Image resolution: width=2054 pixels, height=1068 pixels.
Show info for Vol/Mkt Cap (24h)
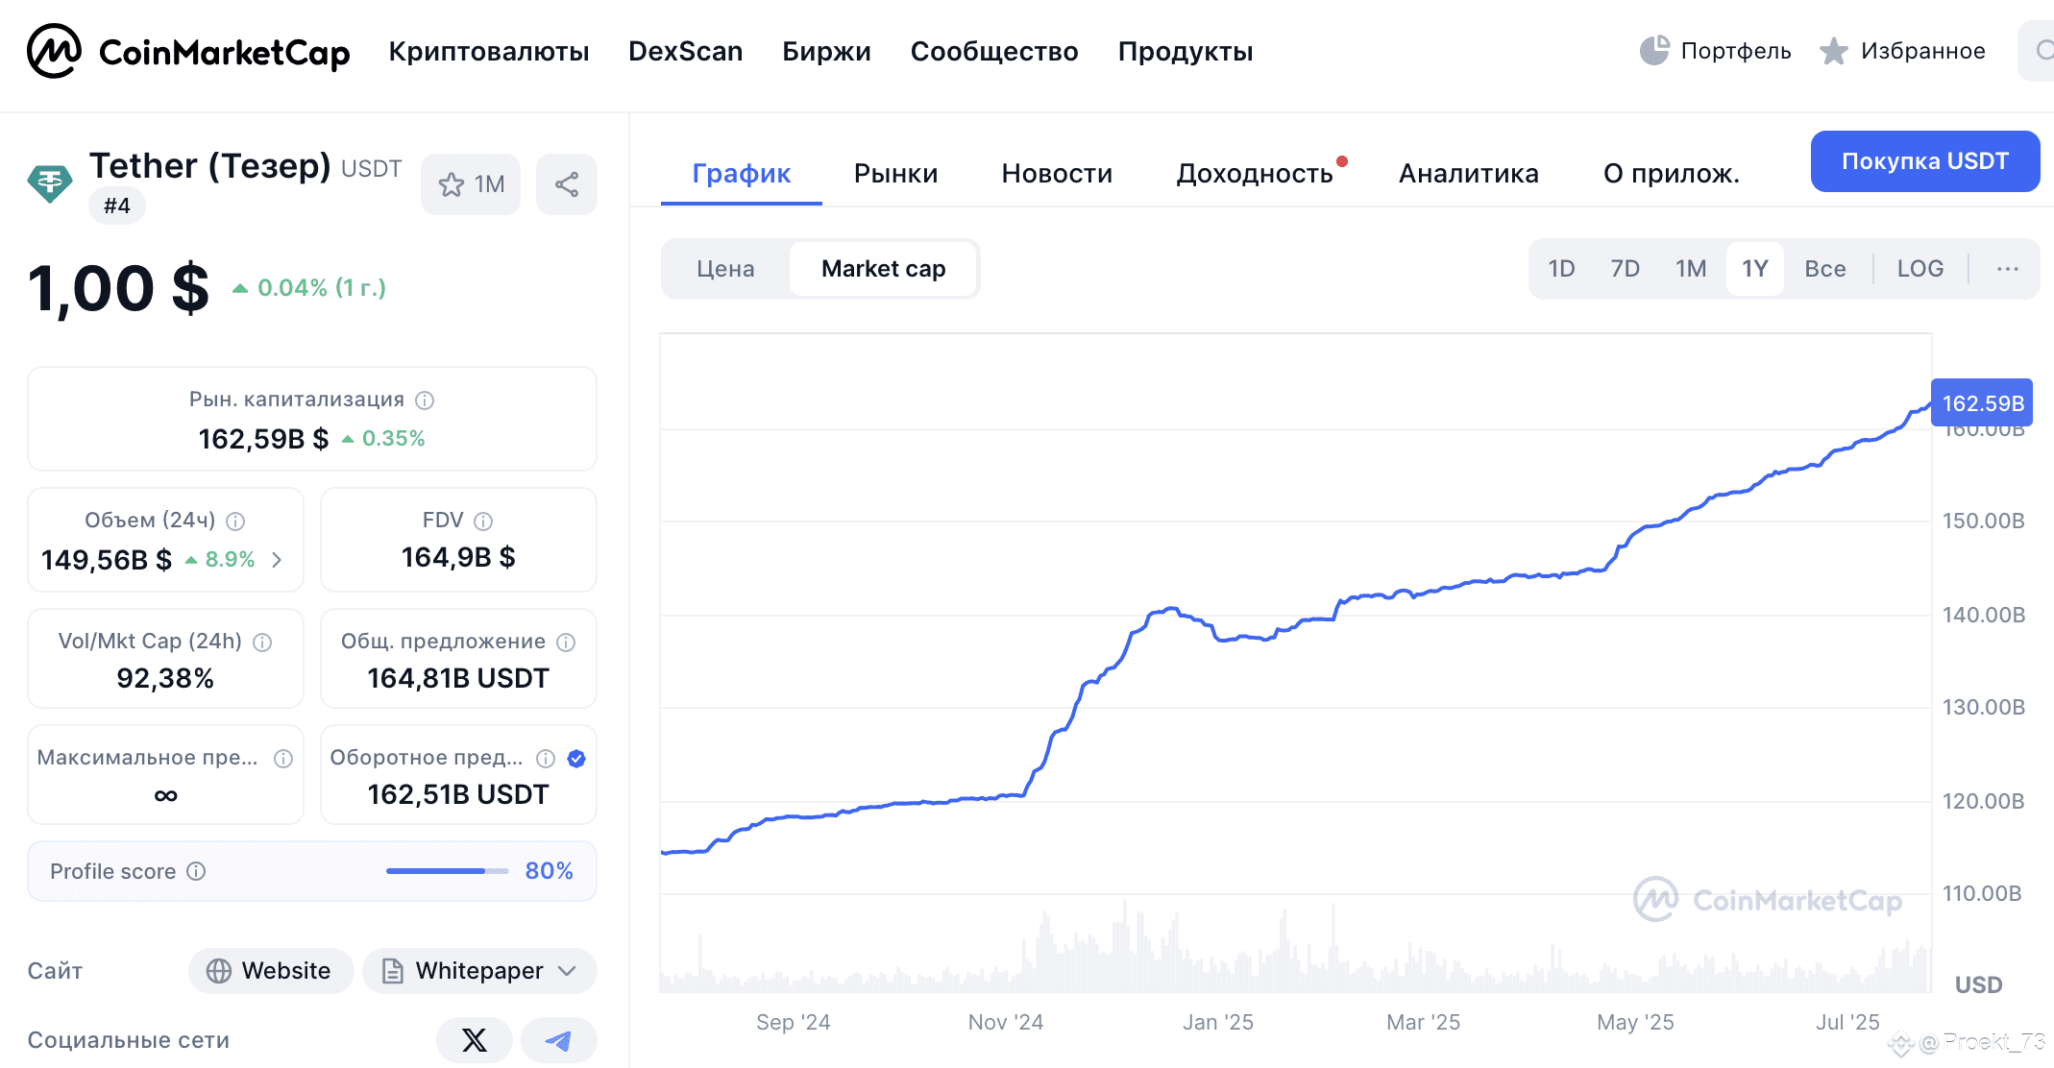tap(262, 642)
